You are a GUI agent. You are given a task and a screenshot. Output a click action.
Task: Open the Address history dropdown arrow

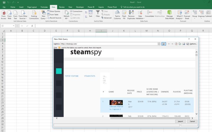(159, 44)
